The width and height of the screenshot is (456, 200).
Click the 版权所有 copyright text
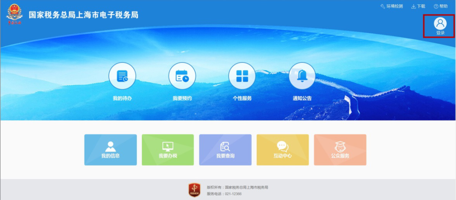237,187
